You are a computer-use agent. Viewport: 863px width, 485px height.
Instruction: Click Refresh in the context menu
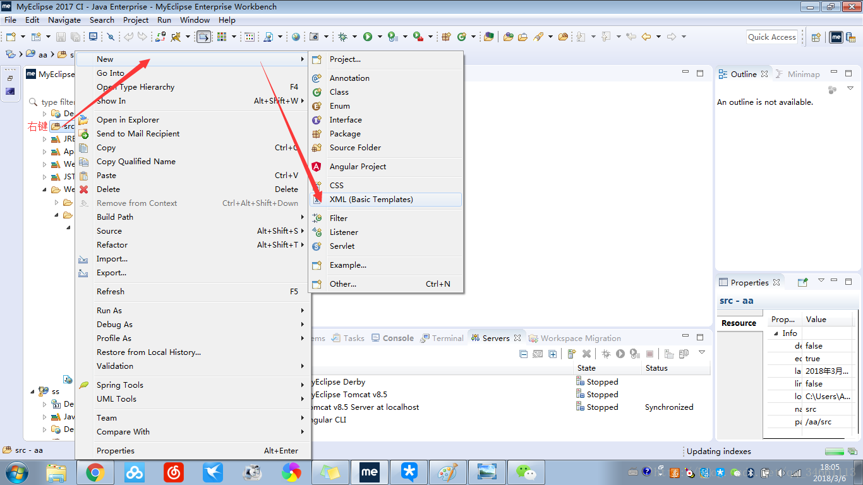pyautogui.click(x=193, y=292)
